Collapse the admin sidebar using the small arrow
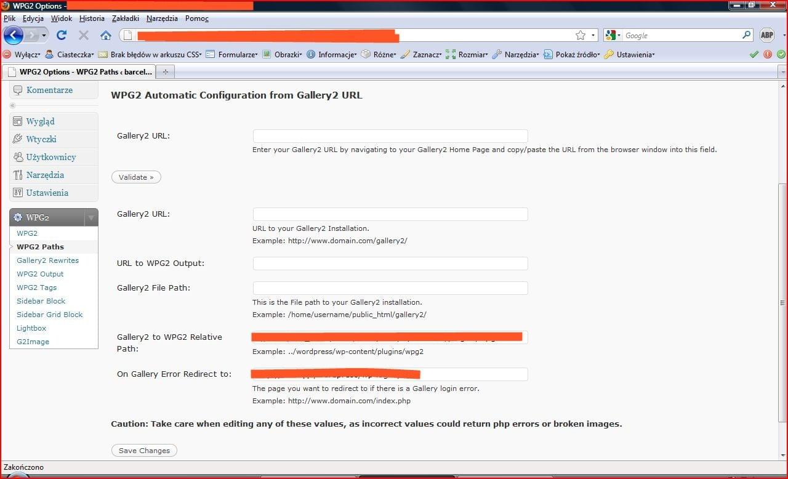788x479 pixels. [x=12, y=105]
